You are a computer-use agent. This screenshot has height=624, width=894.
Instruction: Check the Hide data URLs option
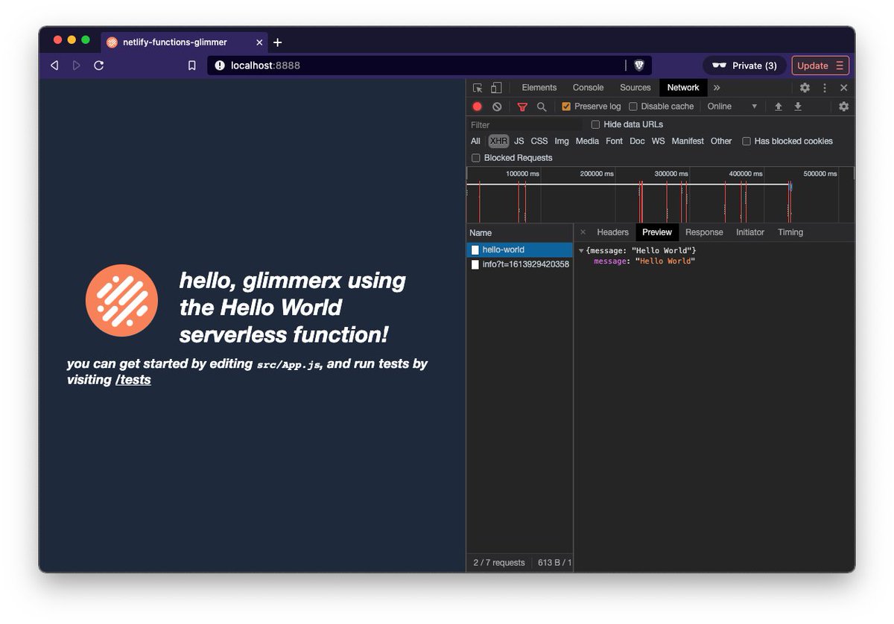click(x=595, y=124)
